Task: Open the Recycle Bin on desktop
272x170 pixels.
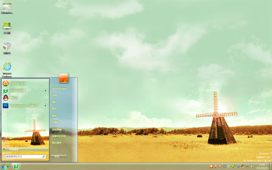Action: coord(7,48)
